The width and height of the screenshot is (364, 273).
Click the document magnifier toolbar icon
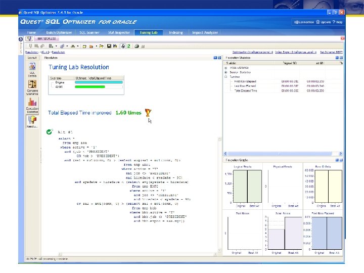pos(51,46)
